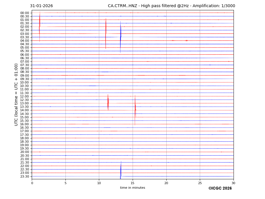Viewport: 265px width, 199px height.
Task: Click the 30 minute x-axis tick label
Action: pos(233,183)
